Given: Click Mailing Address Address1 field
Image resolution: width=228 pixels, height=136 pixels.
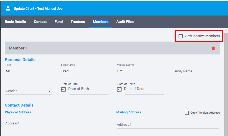Looking at the screenshot, I should tap(168, 125).
